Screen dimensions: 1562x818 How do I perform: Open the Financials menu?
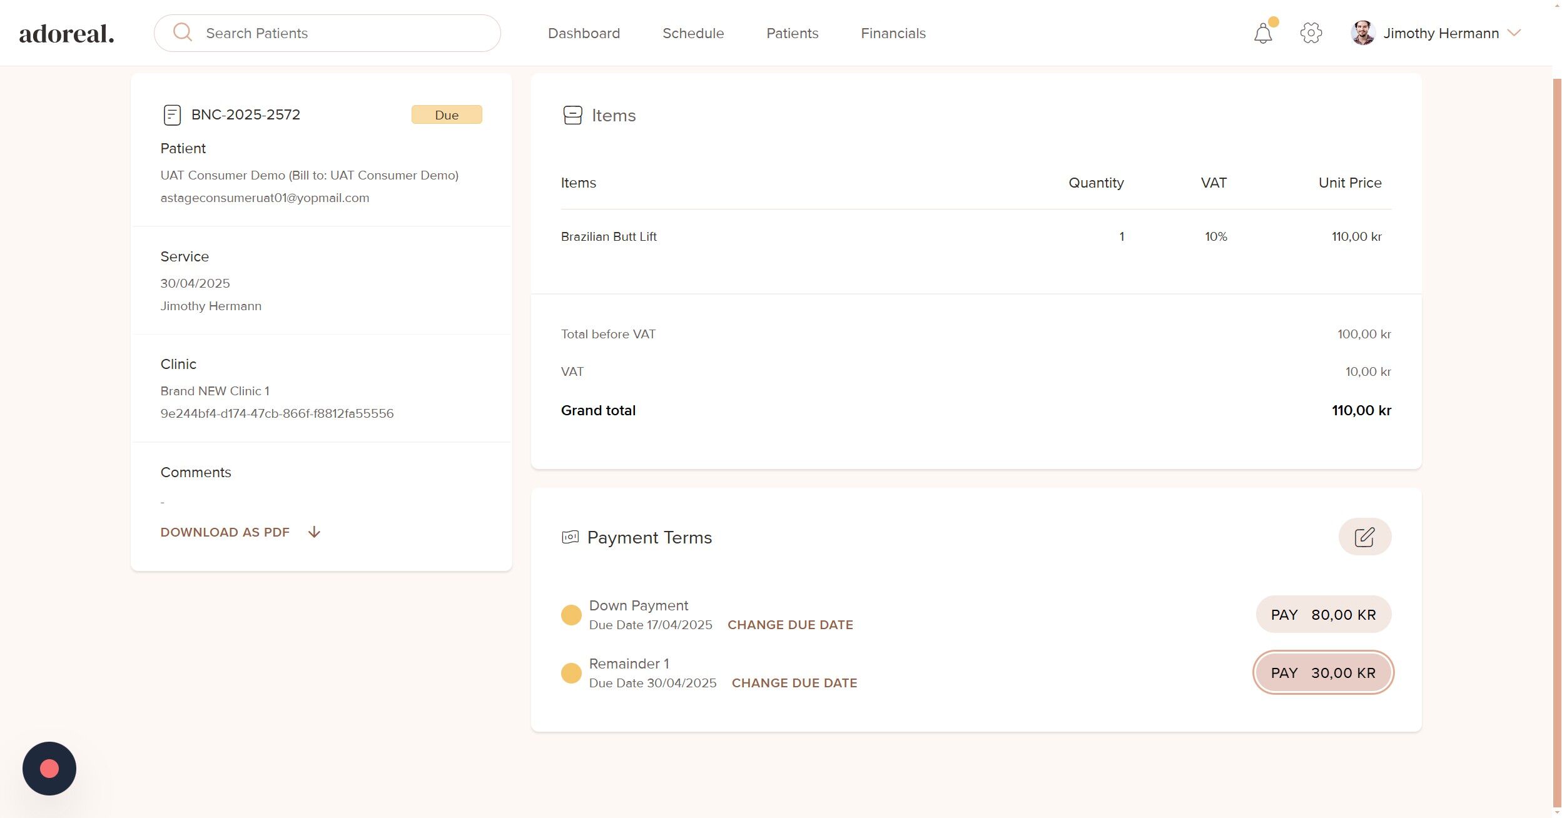pos(893,33)
